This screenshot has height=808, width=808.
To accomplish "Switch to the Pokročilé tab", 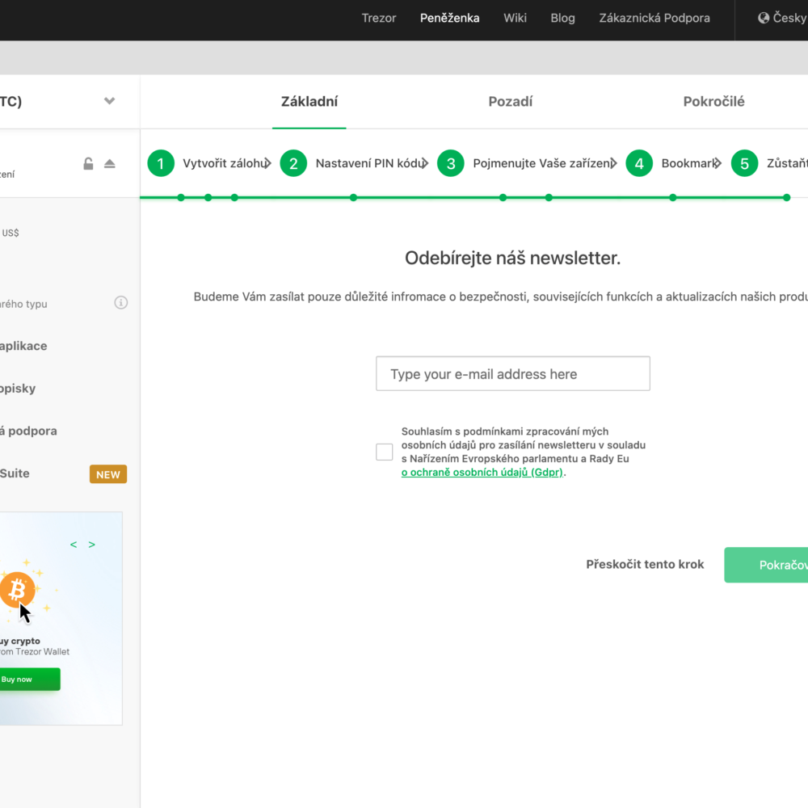I will tap(713, 102).
